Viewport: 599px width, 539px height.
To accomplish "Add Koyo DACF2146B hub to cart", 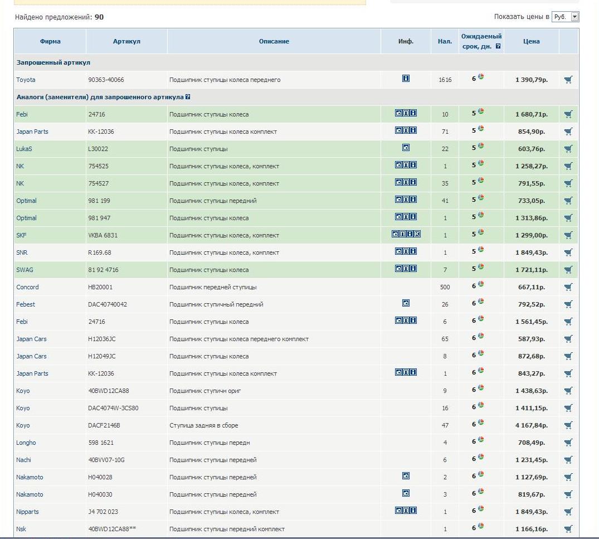I will 568,425.
